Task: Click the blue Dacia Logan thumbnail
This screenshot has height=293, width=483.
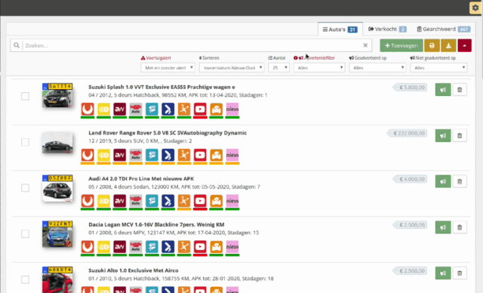Action: click(x=57, y=234)
